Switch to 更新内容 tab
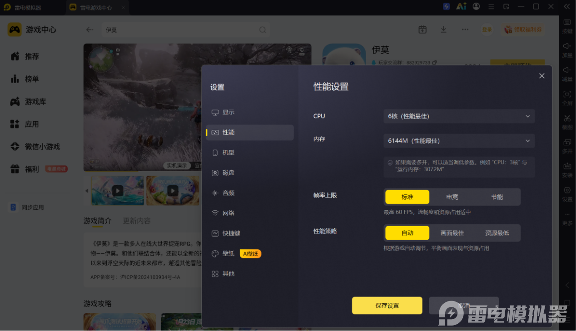The width and height of the screenshot is (576, 331). 137,221
